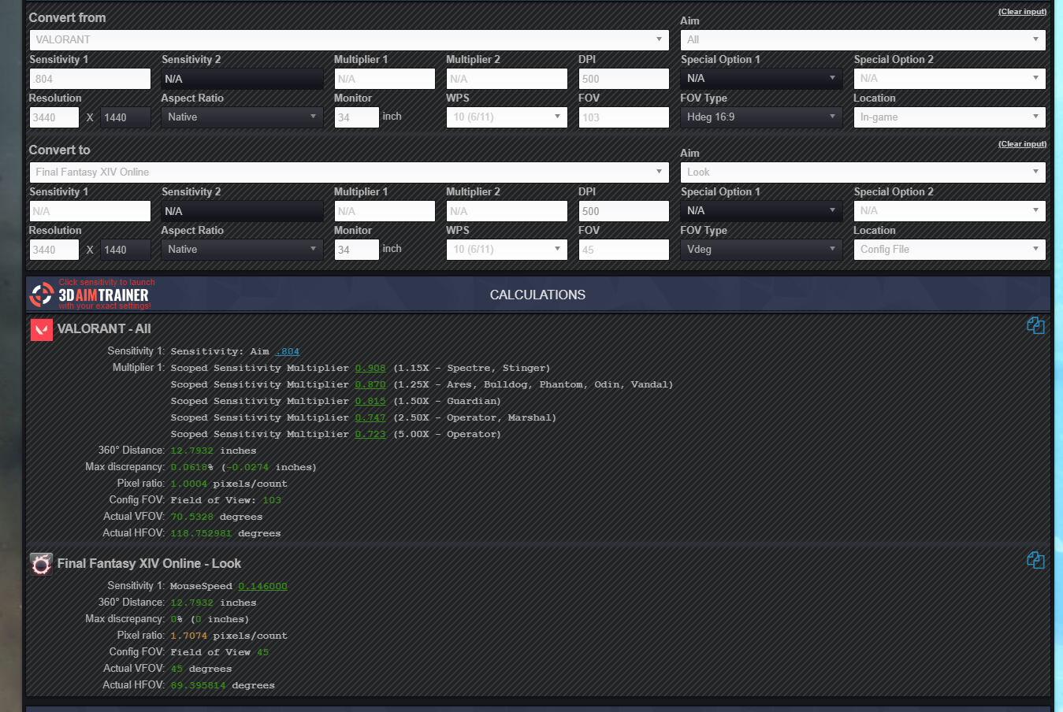1063x712 pixels.
Task: Open Convert to Aspect Ratio dropdown
Action: [x=242, y=249]
